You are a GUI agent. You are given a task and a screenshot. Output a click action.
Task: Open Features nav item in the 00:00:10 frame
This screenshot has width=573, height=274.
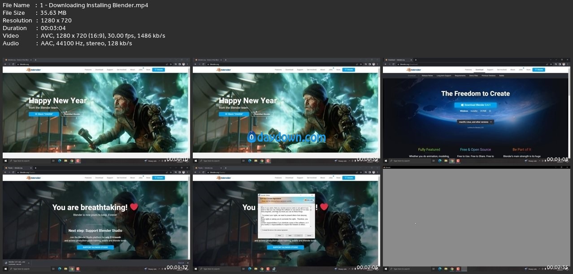[89, 70]
